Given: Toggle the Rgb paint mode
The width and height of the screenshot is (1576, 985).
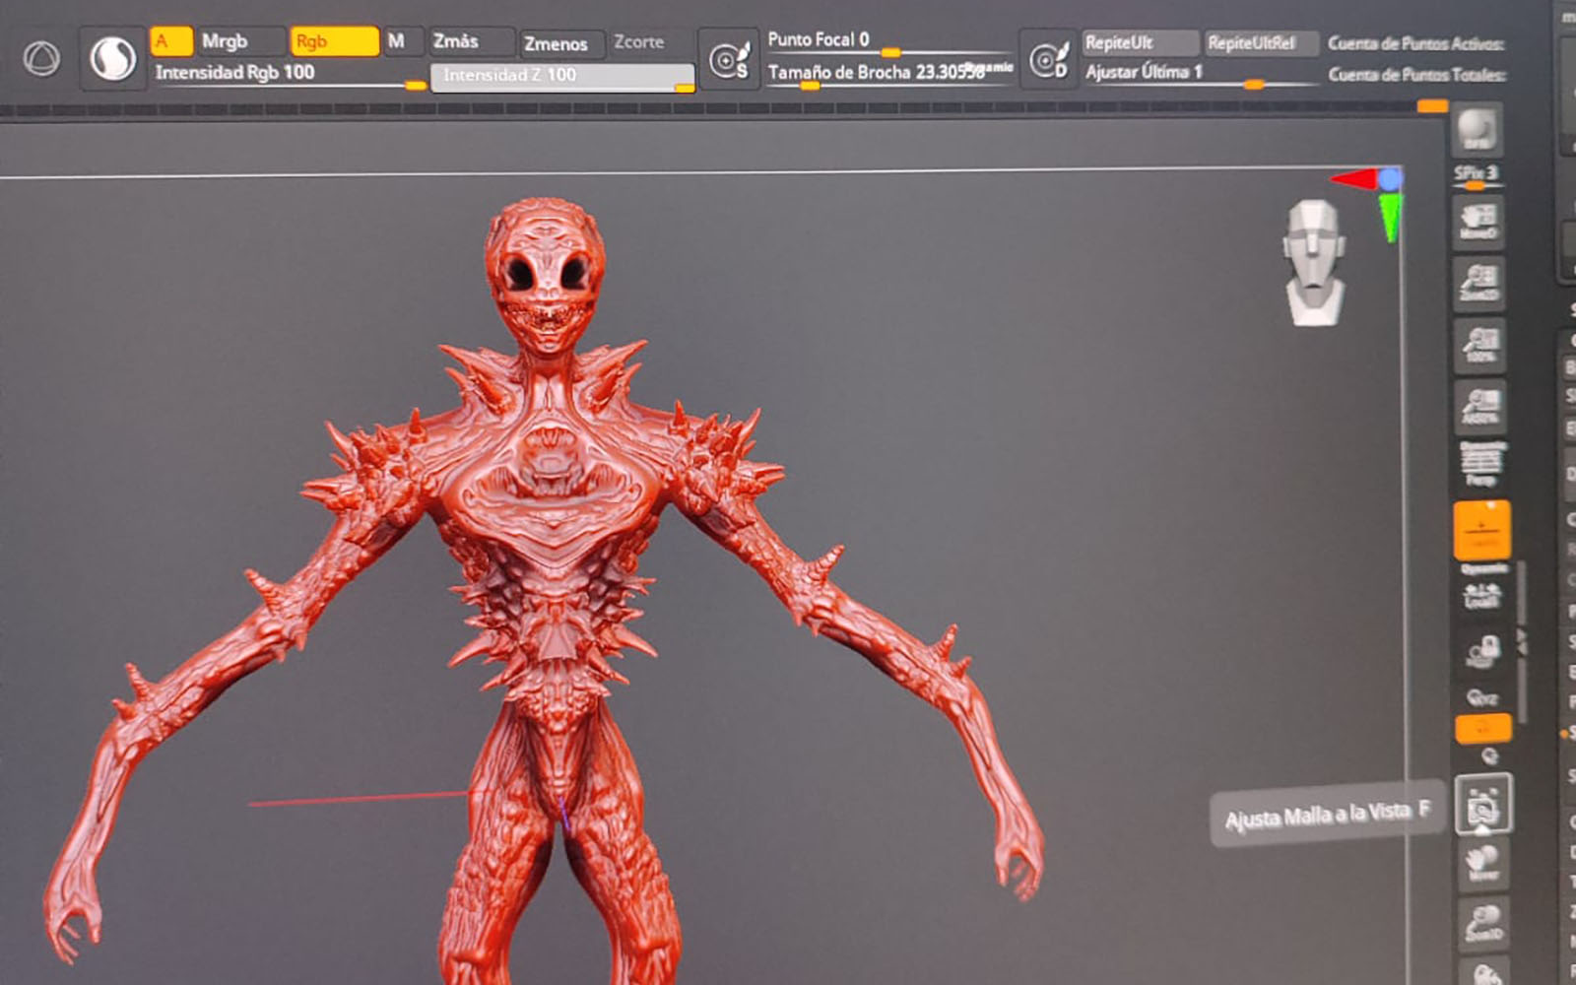Looking at the screenshot, I should (x=334, y=41).
